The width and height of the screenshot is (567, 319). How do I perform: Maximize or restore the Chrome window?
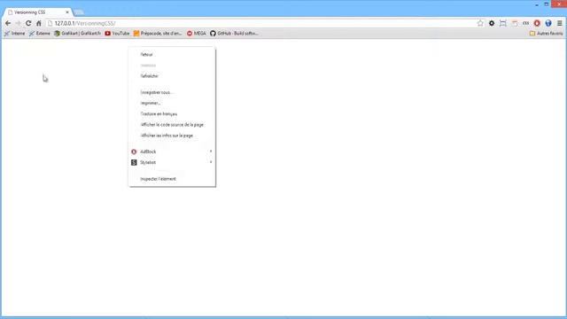(x=547, y=4)
